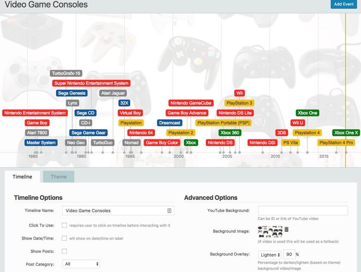Click the green Xbox One event label

(x=307, y=113)
